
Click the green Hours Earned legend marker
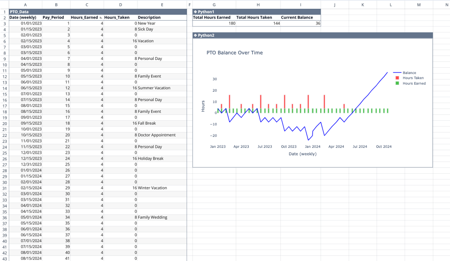[x=397, y=83]
